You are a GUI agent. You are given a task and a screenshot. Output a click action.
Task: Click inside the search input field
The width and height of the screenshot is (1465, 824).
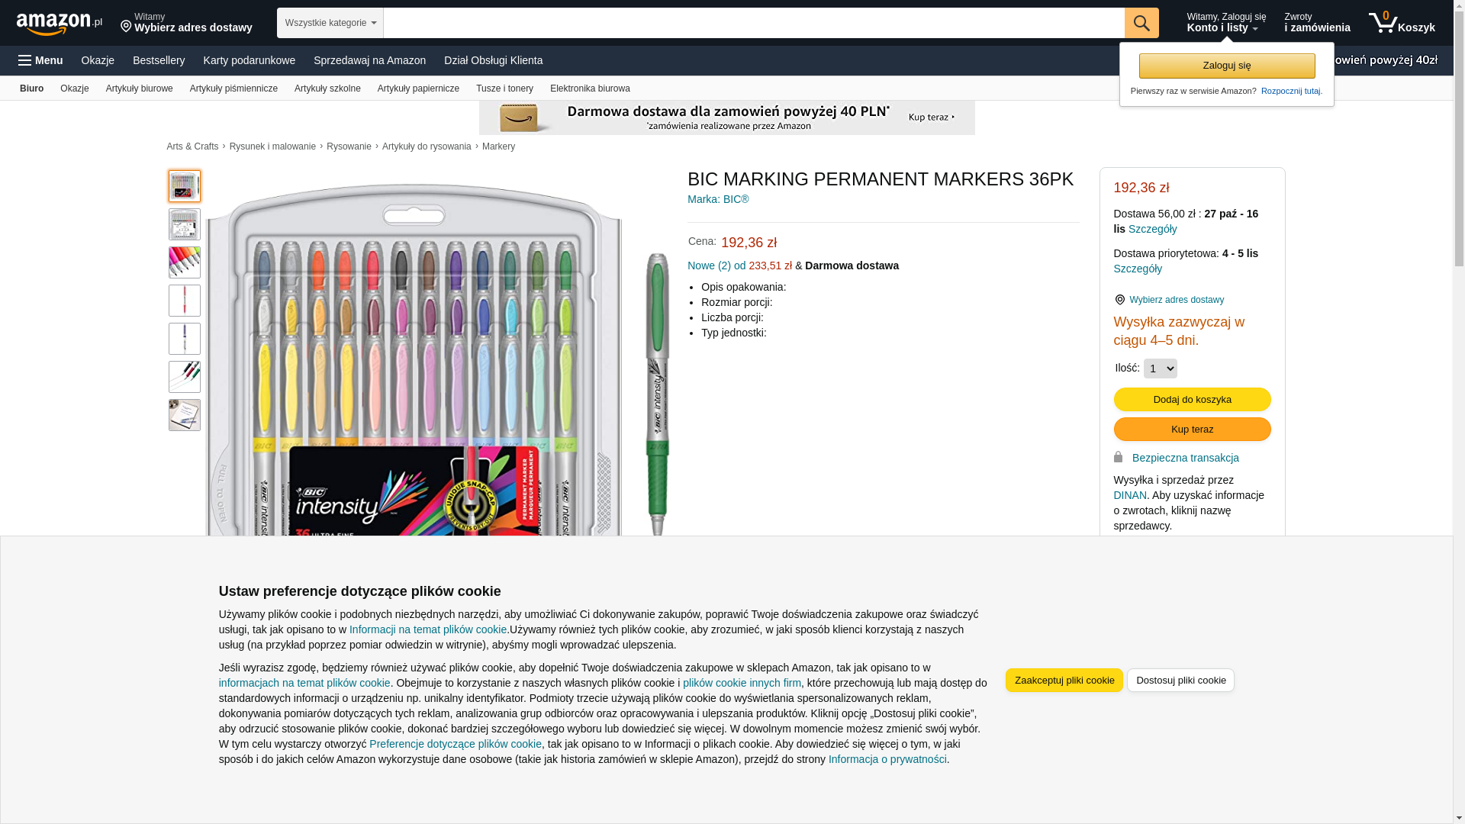click(x=754, y=23)
